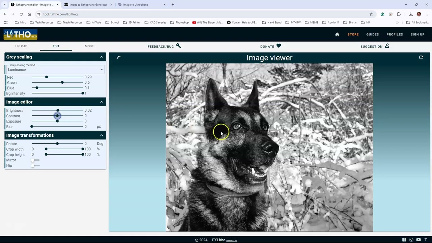Click the browser back arrow

point(5,14)
